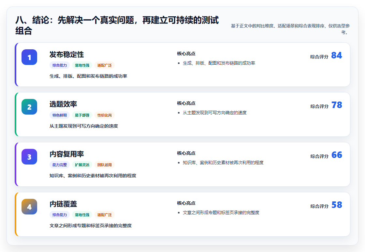Click 核心亮点 heading in 内链覆盖 card

[x=186, y=203]
